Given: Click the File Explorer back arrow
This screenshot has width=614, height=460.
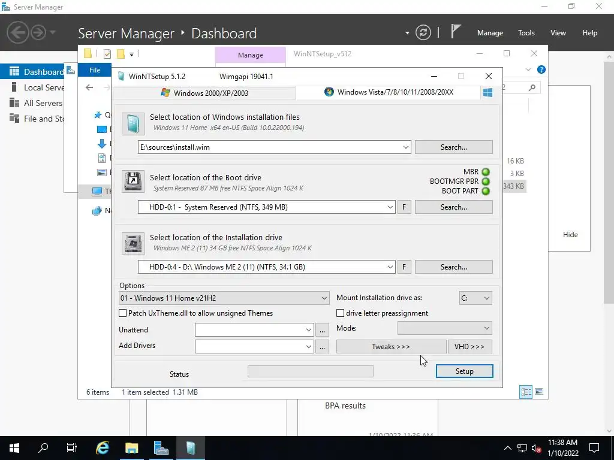Looking at the screenshot, I should click(x=89, y=87).
